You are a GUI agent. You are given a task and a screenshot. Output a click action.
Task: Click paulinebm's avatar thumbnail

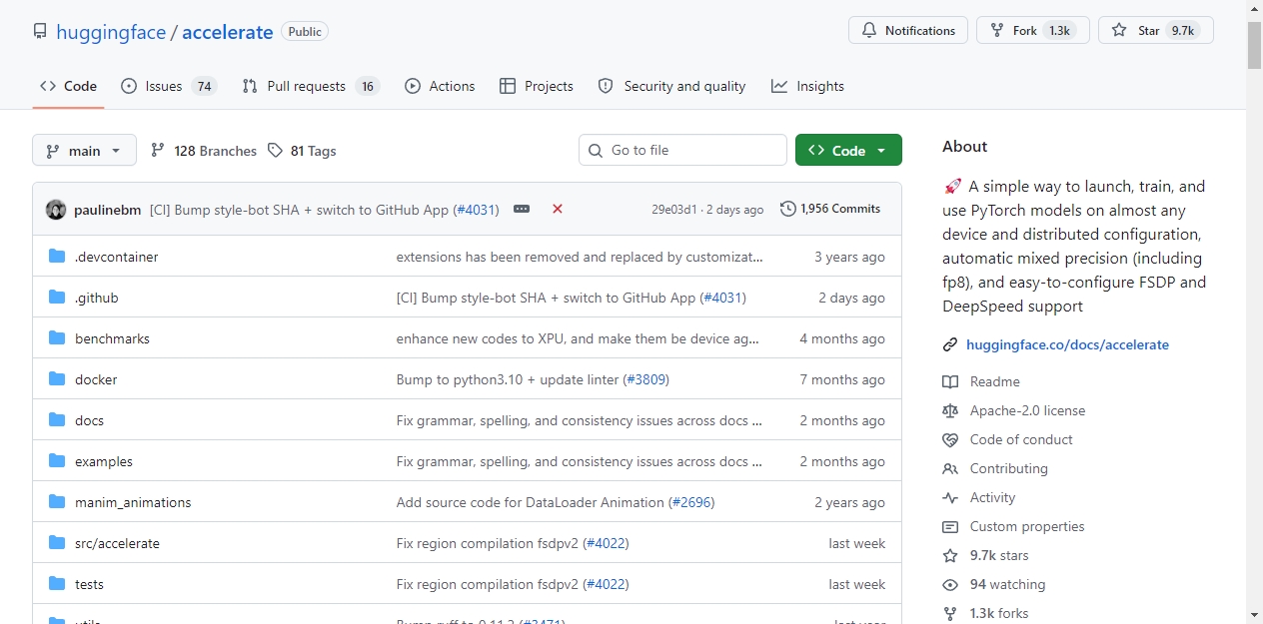[x=56, y=210]
